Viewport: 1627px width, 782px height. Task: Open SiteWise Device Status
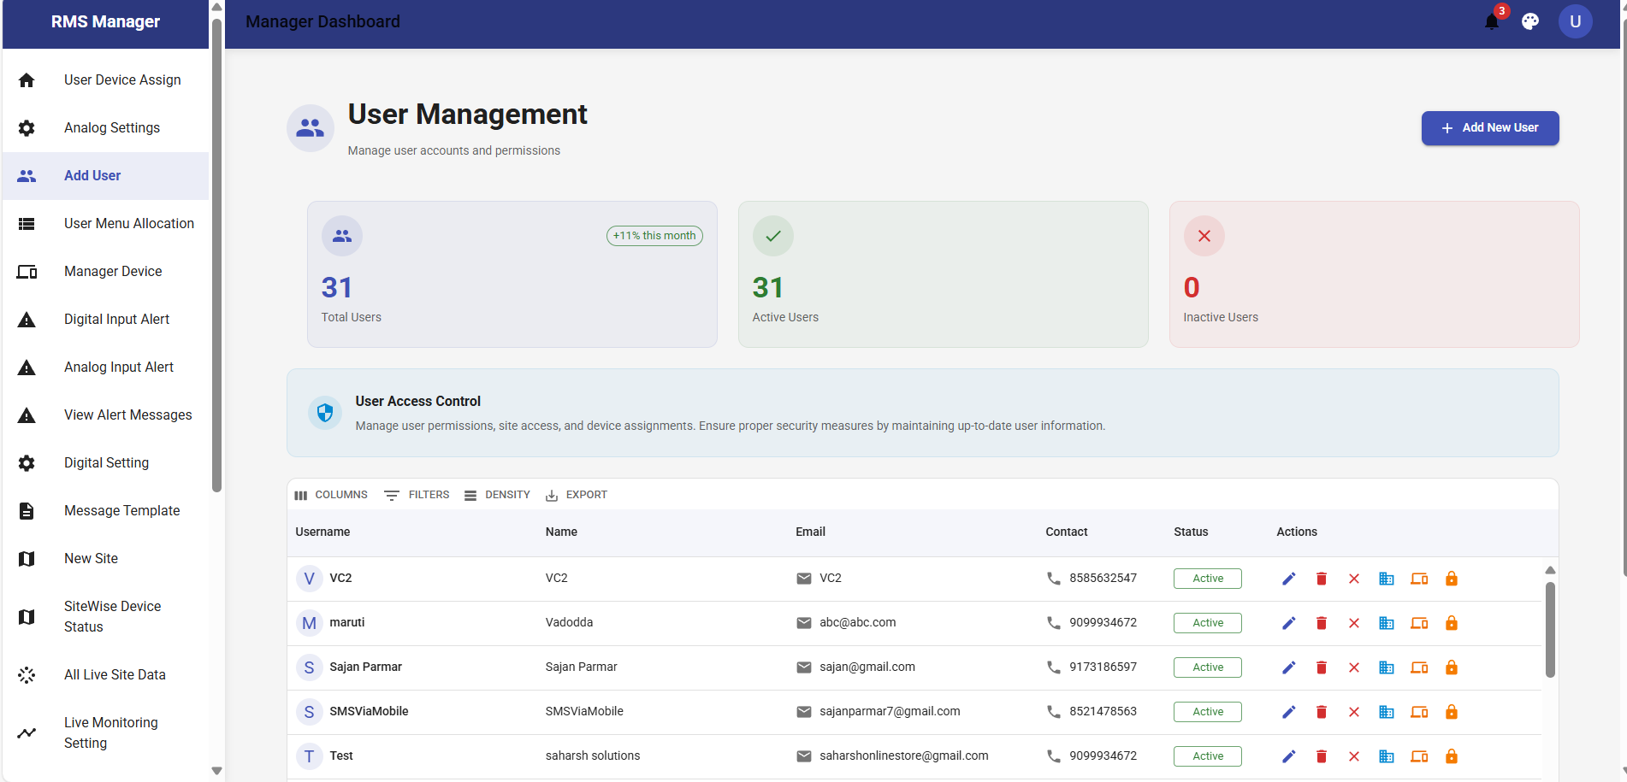click(x=106, y=617)
